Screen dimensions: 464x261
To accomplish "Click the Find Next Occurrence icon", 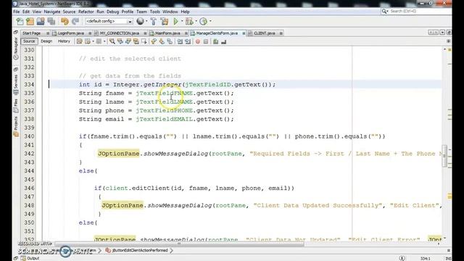I will [128, 41].
